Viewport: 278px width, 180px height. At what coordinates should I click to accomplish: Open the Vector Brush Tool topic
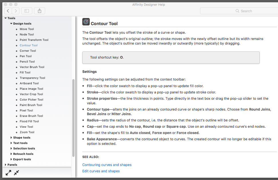(32, 67)
